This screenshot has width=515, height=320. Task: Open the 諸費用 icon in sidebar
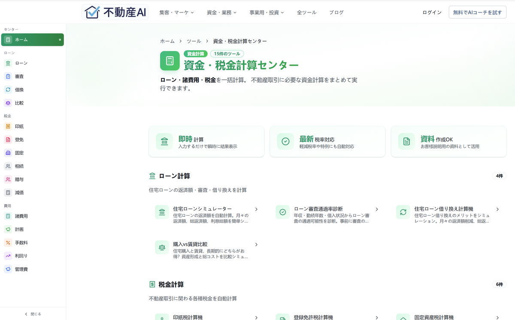[8, 216]
